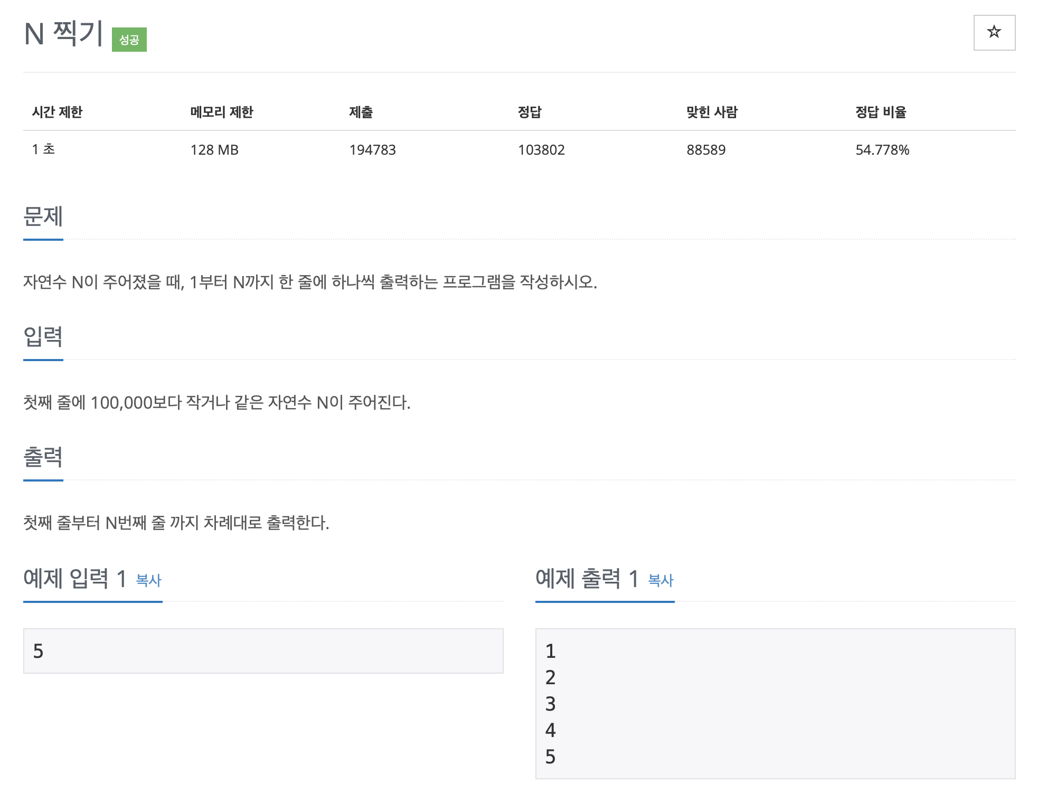Click the 128 MB memory limit value
Viewport: 1037px width, 793px height.
coord(214,150)
